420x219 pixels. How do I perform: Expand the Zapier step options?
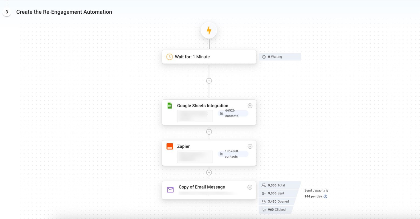(x=250, y=146)
